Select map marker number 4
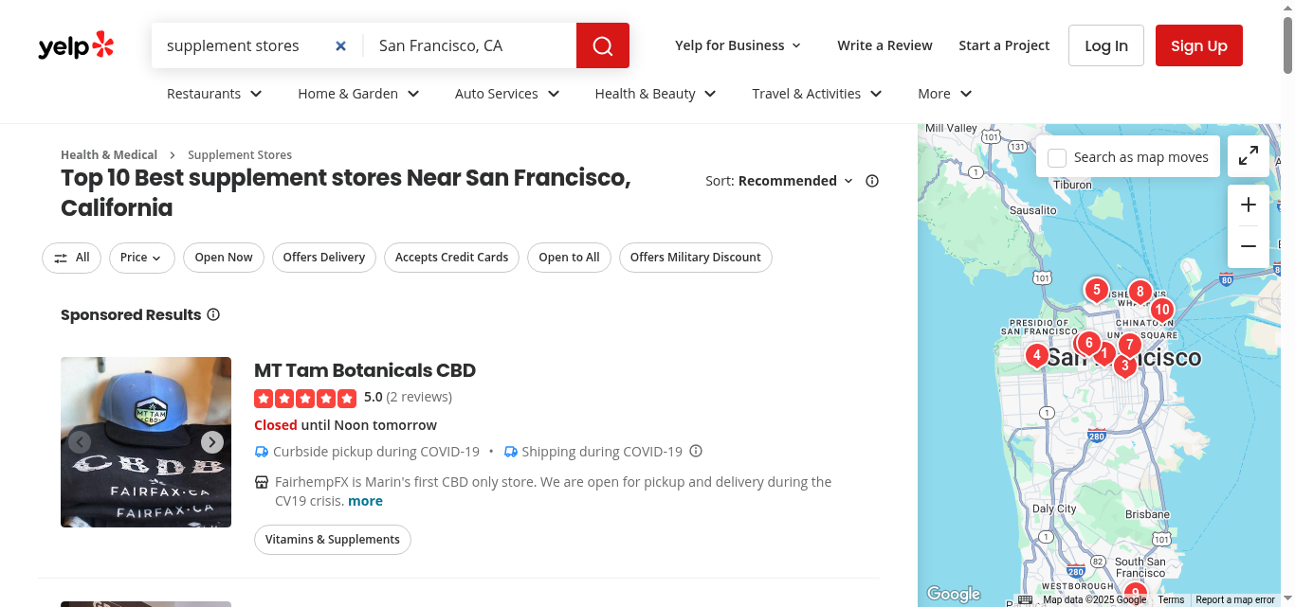 tap(1037, 356)
